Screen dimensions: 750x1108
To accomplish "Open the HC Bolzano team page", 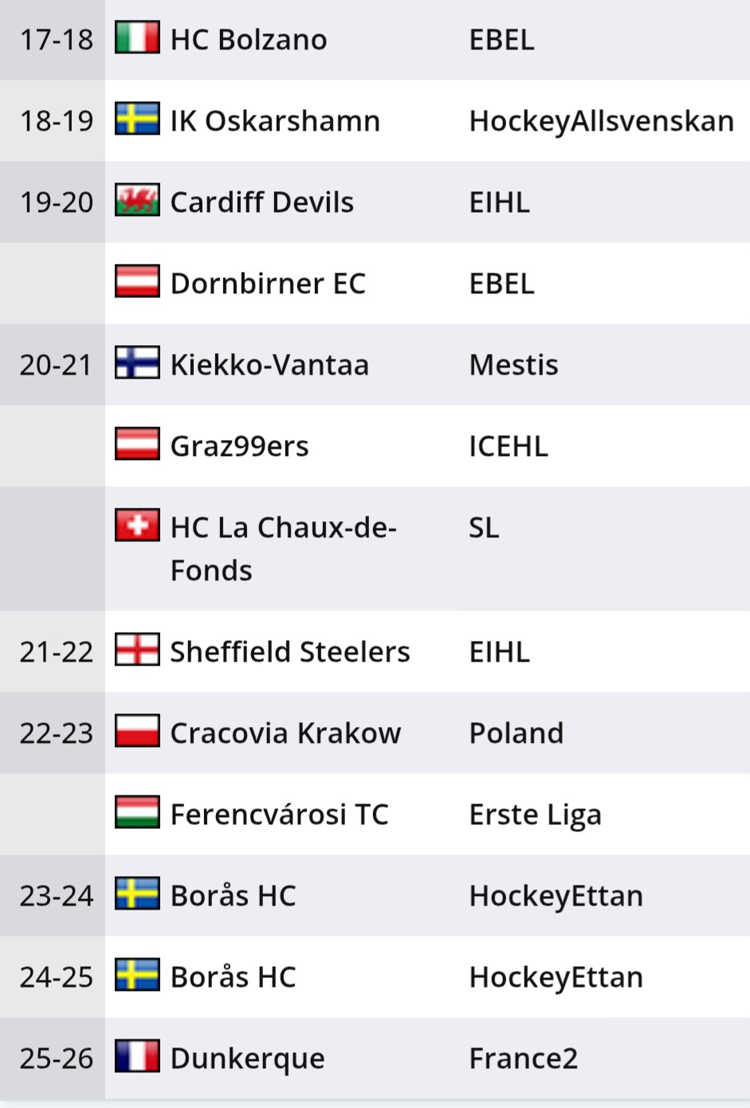I will (x=249, y=40).
